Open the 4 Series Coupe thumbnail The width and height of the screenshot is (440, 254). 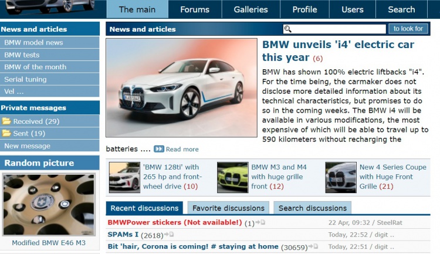(341, 177)
